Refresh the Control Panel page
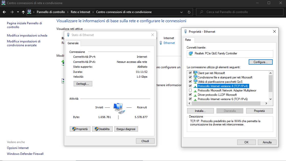Viewport: 286px width, 161px height. click(x=189, y=12)
